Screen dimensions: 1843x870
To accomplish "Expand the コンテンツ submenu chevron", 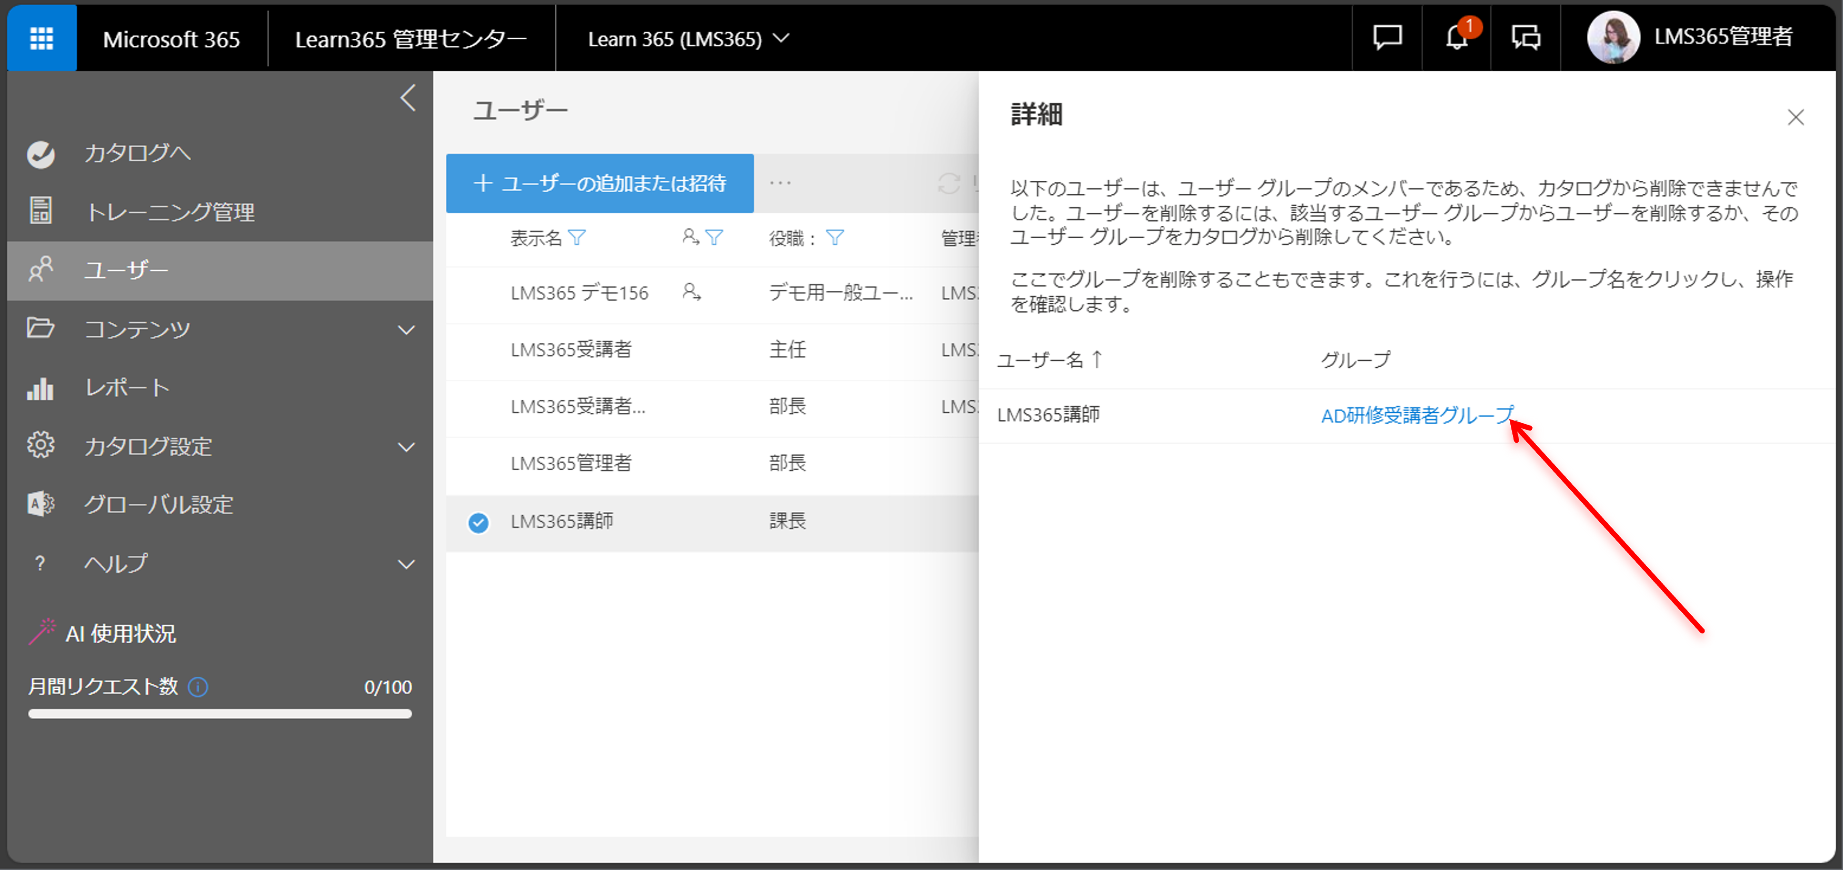I will pos(407,330).
